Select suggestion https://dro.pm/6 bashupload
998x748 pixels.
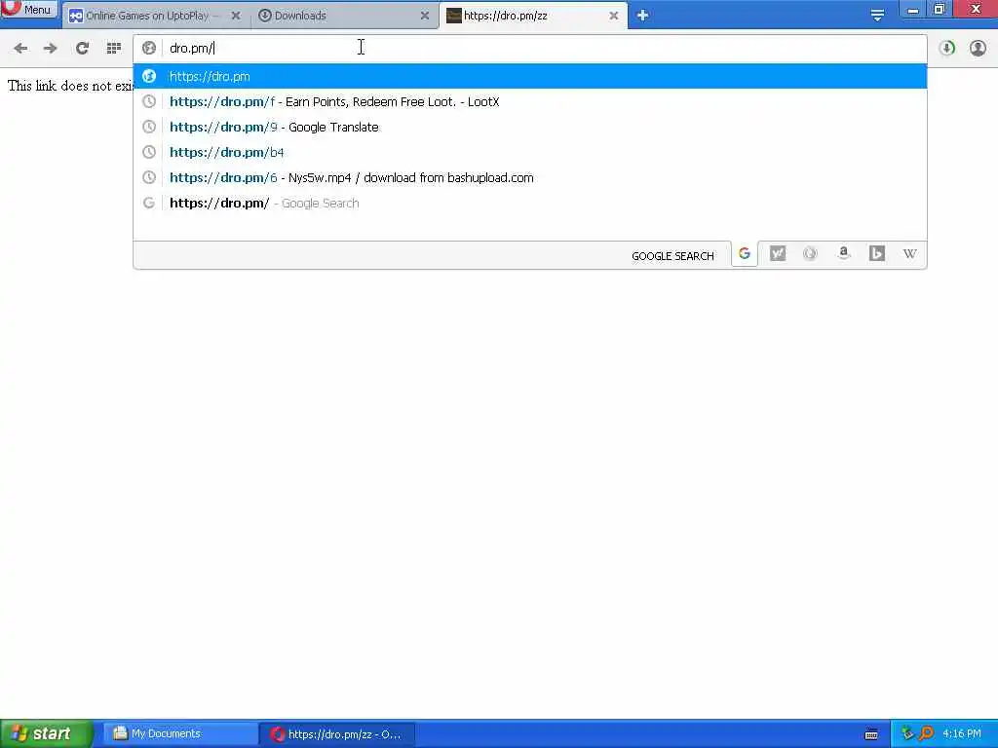tap(529, 178)
